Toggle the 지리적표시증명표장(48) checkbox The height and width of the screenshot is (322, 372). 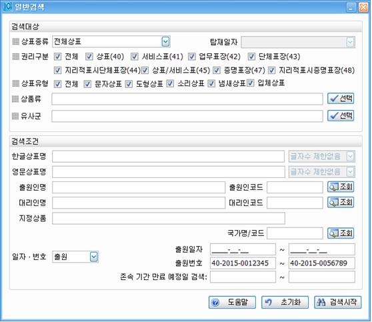271,70
